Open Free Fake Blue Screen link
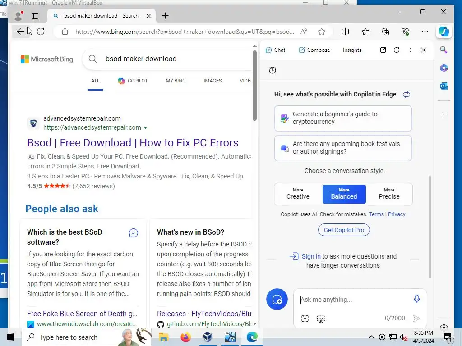This screenshot has height=346, width=462. pyautogui.click(x=82, y=314)
